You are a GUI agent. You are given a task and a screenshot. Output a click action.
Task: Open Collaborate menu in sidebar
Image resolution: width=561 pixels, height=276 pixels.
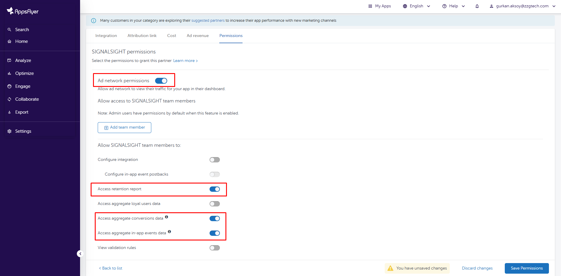coord(27,99)
